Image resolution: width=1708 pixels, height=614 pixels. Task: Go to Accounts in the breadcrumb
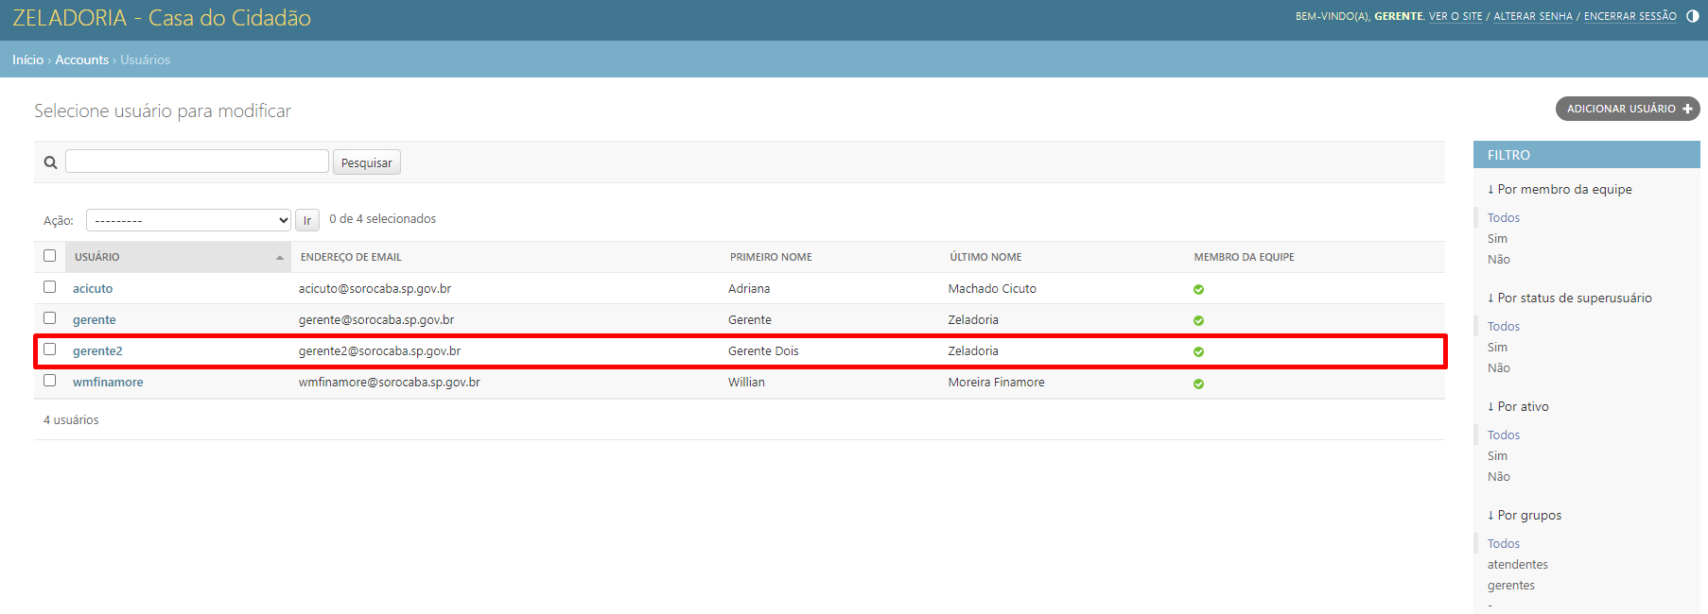tap(81, 60)
